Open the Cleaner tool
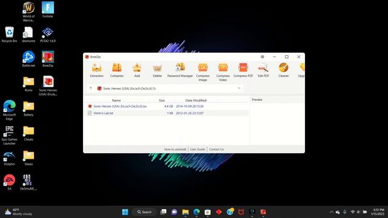388x218 pixels. (x=284, y=70)
